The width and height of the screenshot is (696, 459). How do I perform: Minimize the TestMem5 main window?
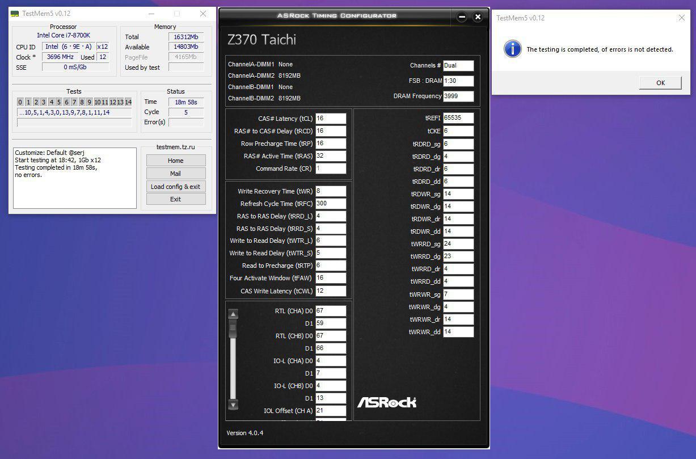click(x=151, y=14)
